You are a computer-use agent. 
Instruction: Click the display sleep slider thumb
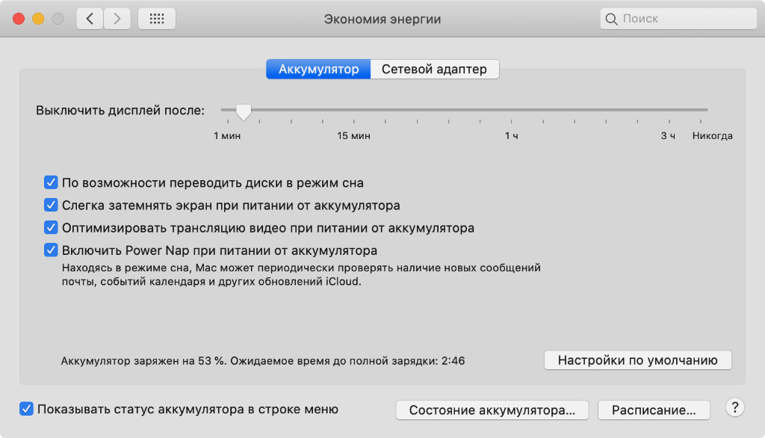pos(244,112)
